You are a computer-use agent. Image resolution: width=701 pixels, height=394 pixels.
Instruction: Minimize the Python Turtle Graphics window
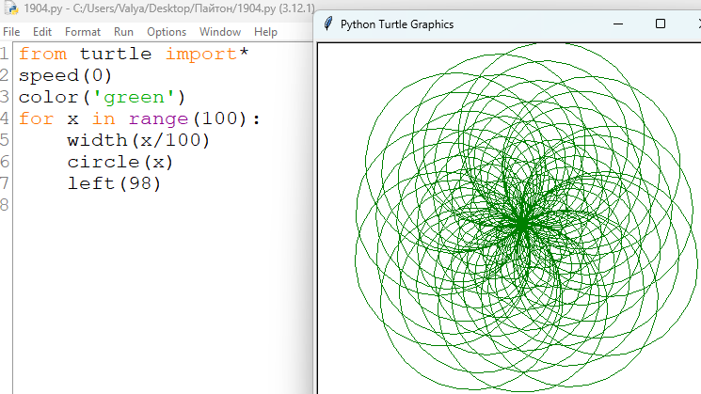pos(618,24)
